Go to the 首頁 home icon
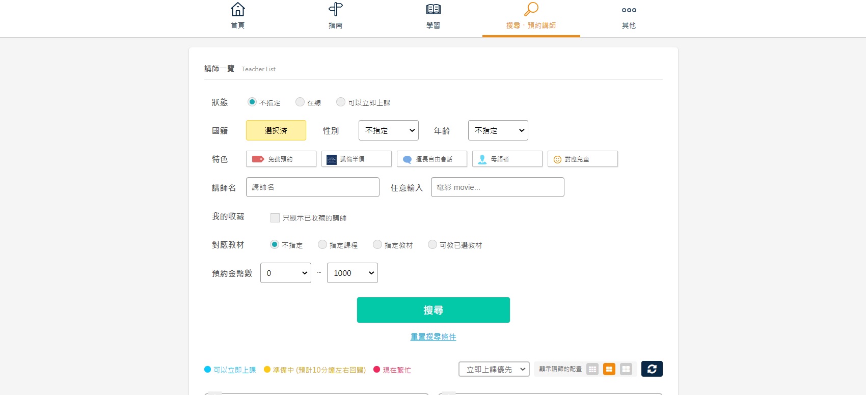Screen dimensions: 866x395 tap(237, 9)
